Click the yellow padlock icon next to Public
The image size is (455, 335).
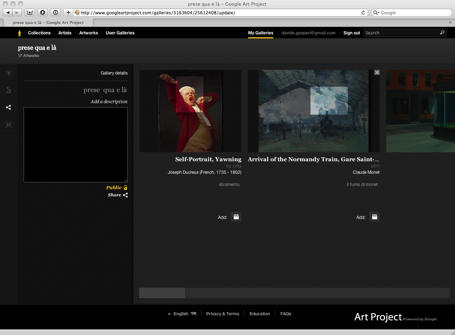[125, 187]
